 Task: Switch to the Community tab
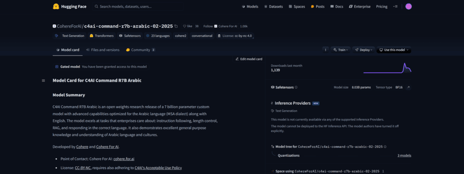[x=140, y=50]
